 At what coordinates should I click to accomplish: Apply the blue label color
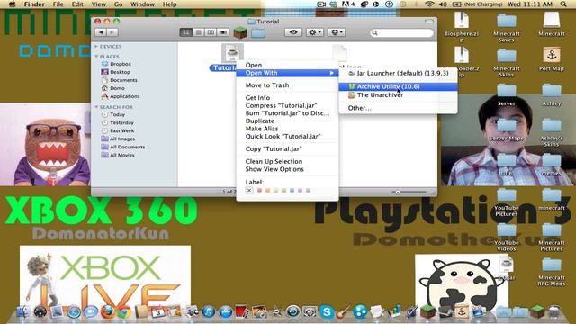tap(292, 190)
